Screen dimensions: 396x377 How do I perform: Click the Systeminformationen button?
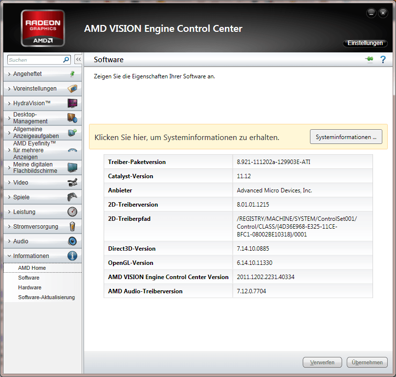click(346, 137)
